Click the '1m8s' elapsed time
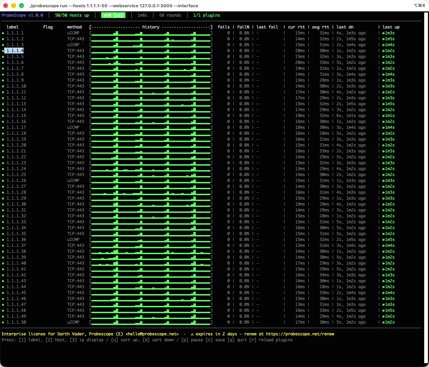The image size is (429, 367). point(142,15)
